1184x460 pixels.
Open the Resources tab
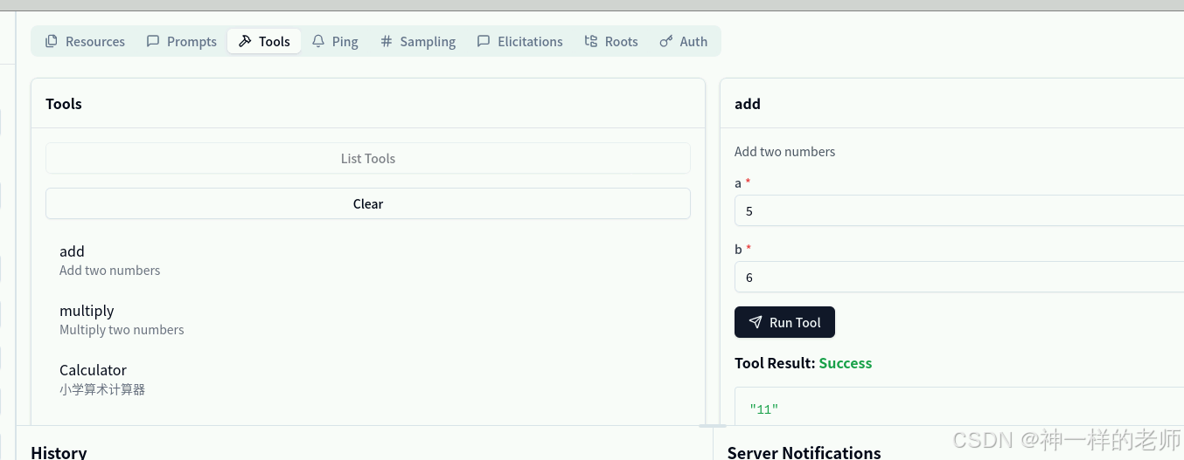85,41
